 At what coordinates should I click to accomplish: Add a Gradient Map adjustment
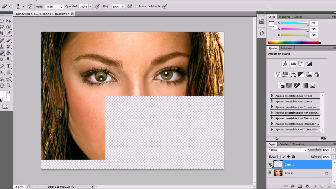[305, 85]
